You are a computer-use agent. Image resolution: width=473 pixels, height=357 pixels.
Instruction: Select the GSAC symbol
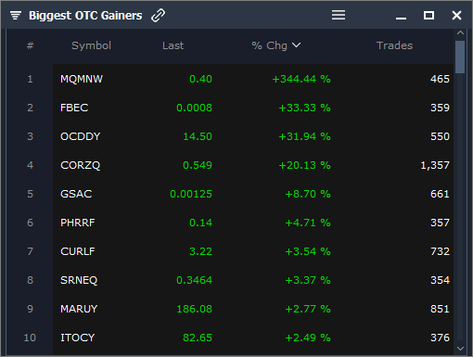pyautogui.click(x=76, y=194)
